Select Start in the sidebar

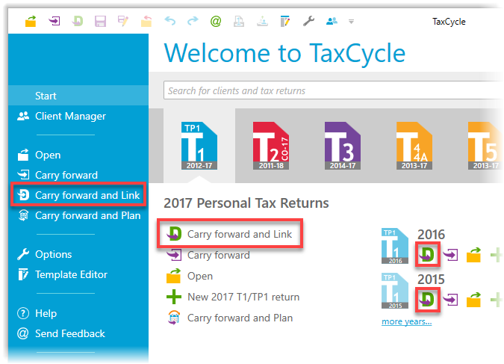78,96
